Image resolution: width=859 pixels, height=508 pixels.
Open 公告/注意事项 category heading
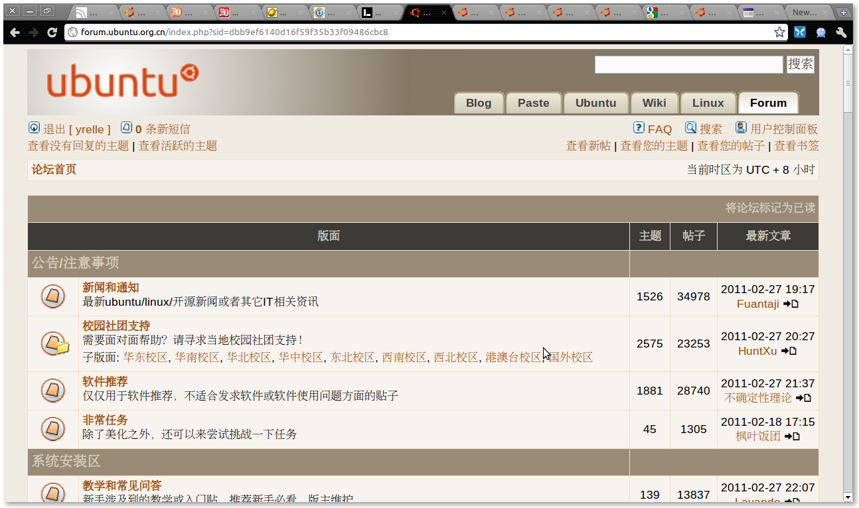pyautogui.click(x=76, y=263)
